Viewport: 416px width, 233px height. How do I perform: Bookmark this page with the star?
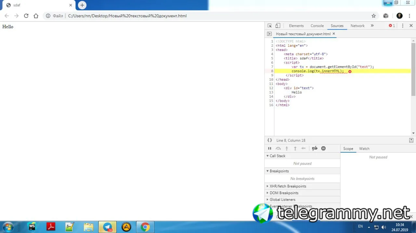tap(374, 16)
